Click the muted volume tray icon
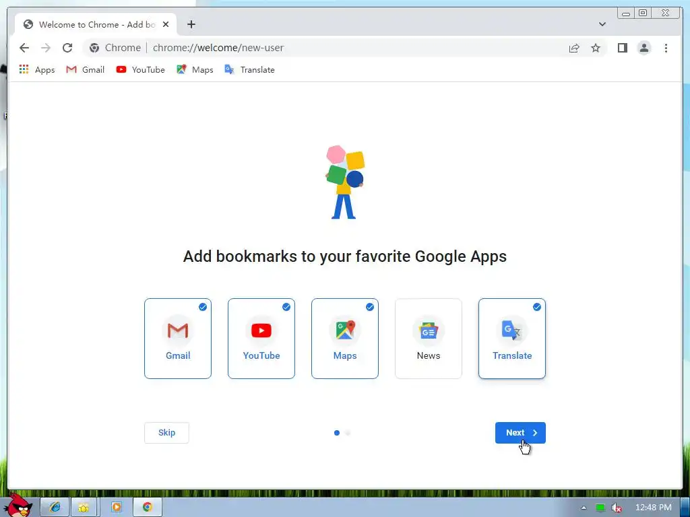Viewport: 690px width, 517px height. point(617,508)
